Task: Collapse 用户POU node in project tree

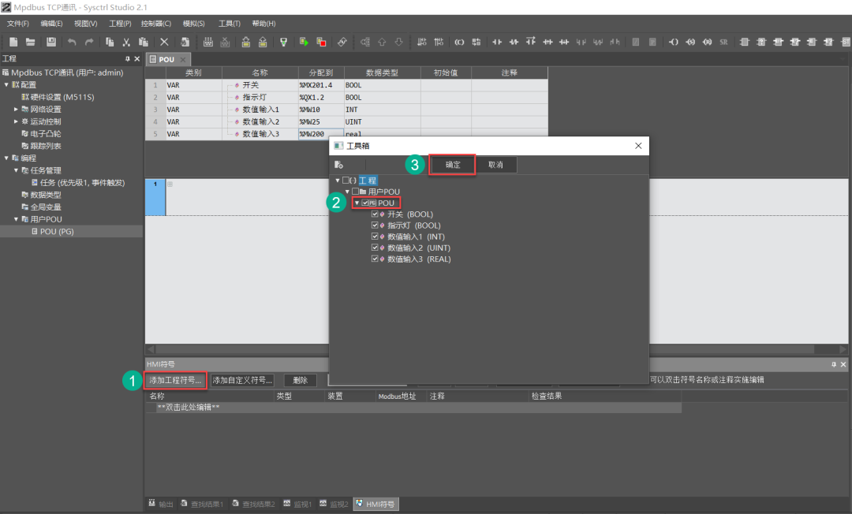Action: tap(17, 219)
